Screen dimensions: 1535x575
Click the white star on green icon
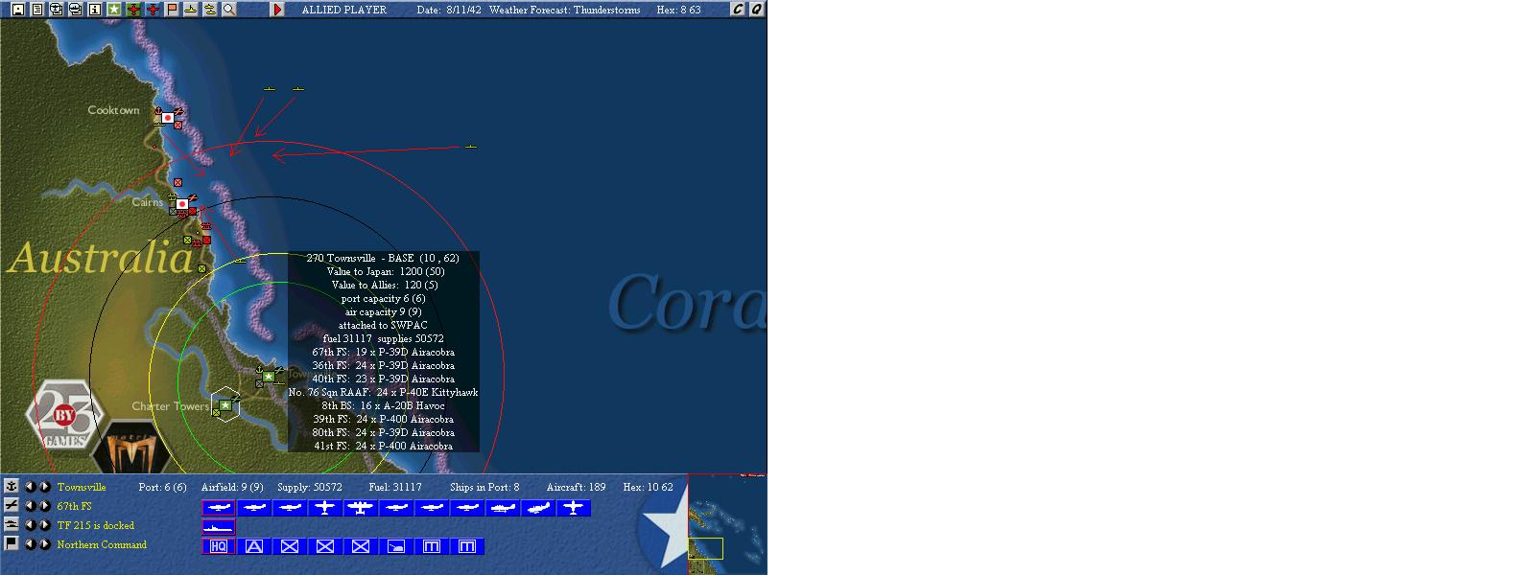114,10
